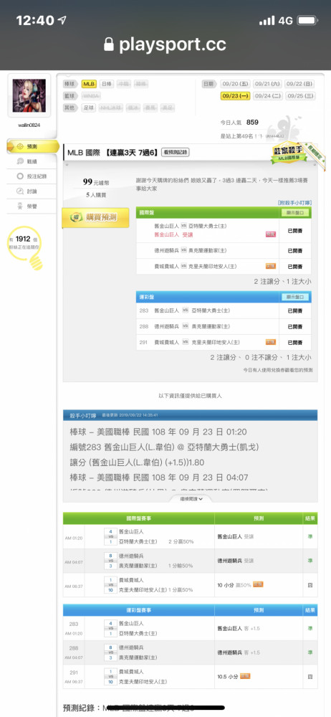The height and width of the screenshot is (717, 331).
Task: Select the 足球 category tab
Action: pos(88,108)
